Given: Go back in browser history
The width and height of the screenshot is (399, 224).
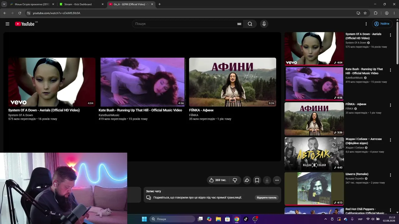Looking at the screenshot, I should pos(5,13).
